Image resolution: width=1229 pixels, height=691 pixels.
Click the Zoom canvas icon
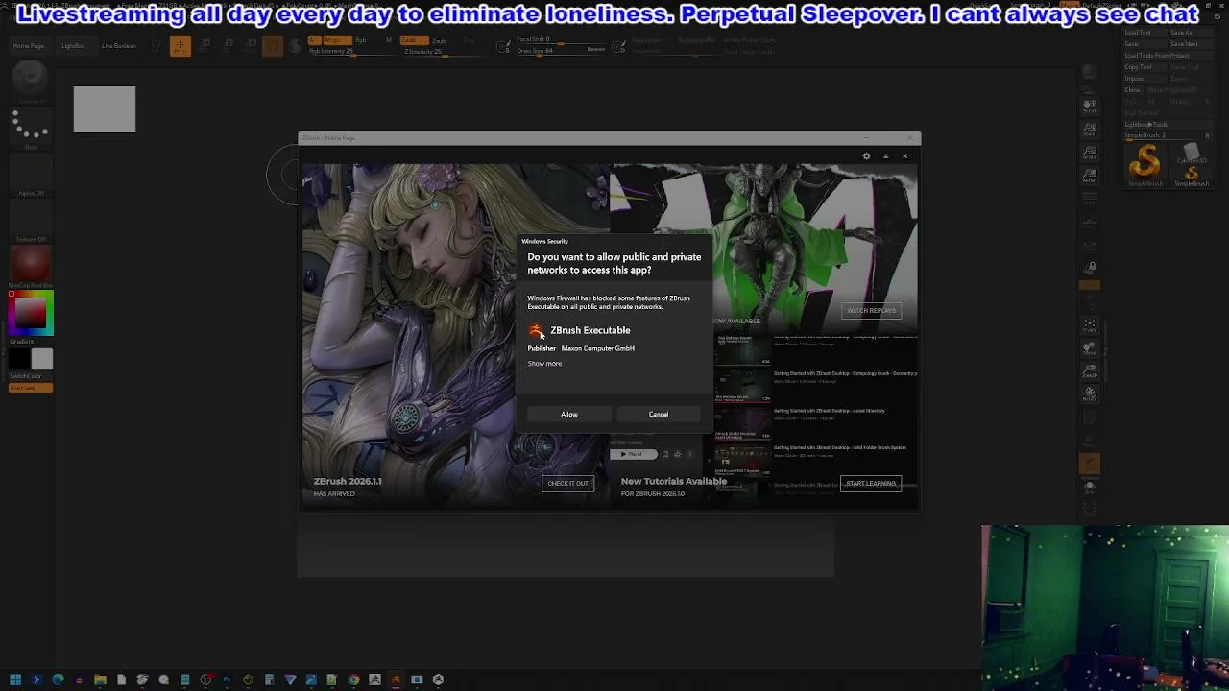tap(1090, 129)
